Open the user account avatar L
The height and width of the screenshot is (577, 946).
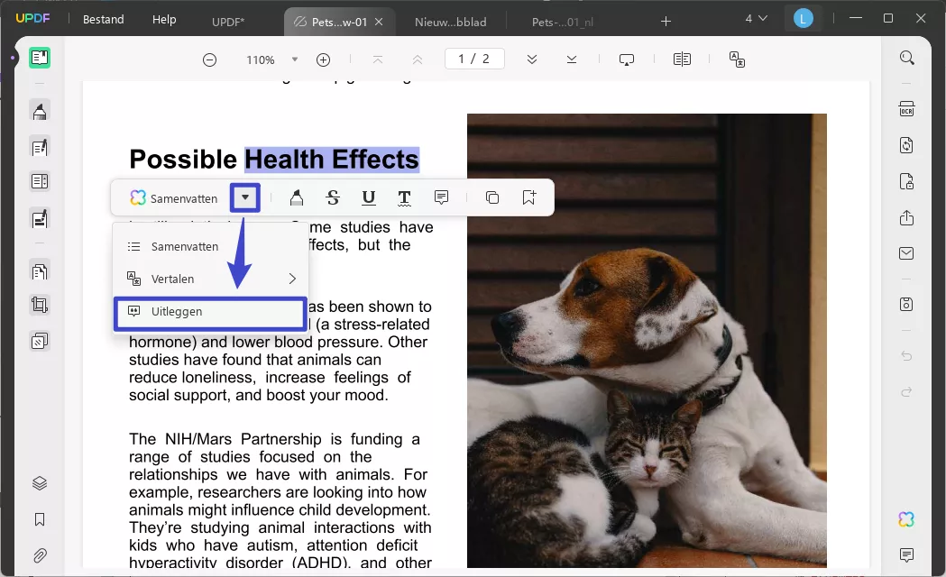coord(803,19)
